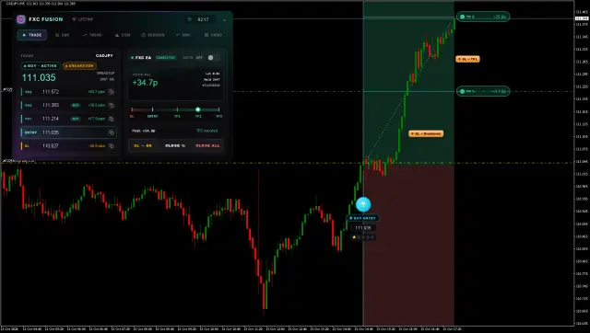Click the LIFETIME license badge
This screenshot has width=590, height=333.
point(83,19)
